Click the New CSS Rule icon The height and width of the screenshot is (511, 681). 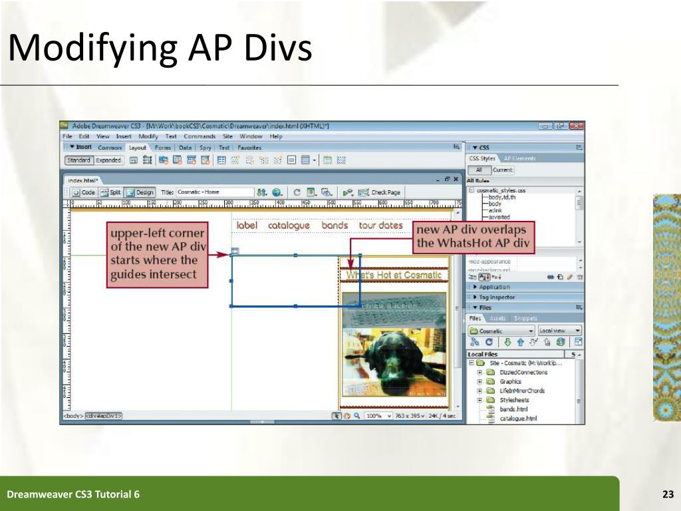pos(560,277)
